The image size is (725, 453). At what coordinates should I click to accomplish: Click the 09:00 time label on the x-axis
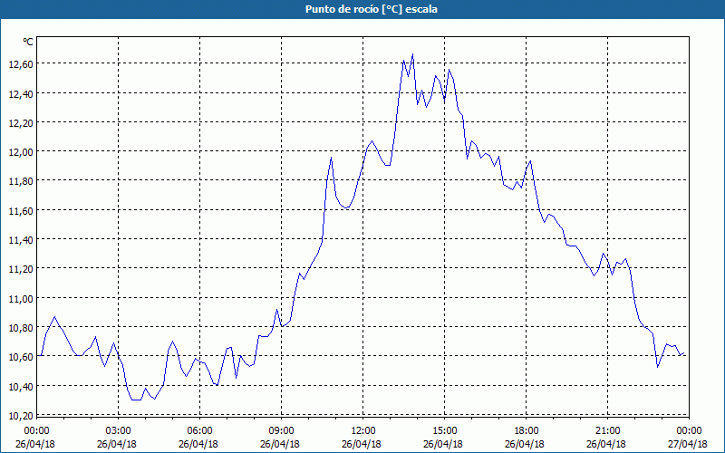(282, 431)
